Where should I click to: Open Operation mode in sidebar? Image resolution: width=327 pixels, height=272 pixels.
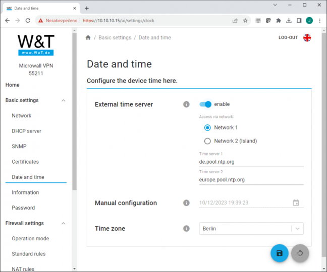[x=30, y=238]
